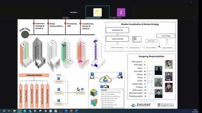This screenshot has height=113, width=202.
Task: Click the Assigning Responsibilities title
Action: point(151,56)
